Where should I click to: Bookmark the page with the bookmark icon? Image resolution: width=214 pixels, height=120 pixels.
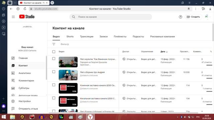(189, 9)
